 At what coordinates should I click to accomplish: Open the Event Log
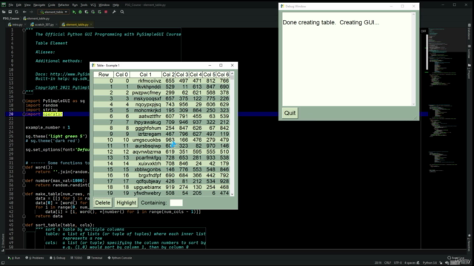point(456,258)
